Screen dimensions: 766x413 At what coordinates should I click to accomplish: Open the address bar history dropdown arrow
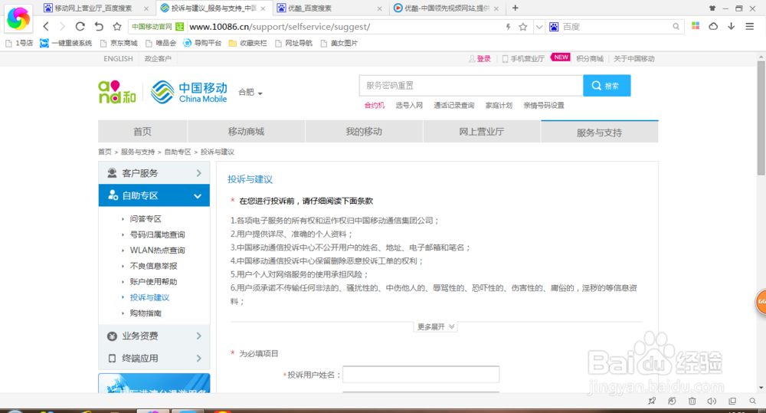pos(538,27)
